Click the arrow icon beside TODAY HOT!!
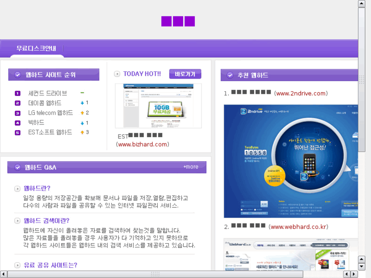The height and width of the screenshot is (278, 371). coord(117,74)
